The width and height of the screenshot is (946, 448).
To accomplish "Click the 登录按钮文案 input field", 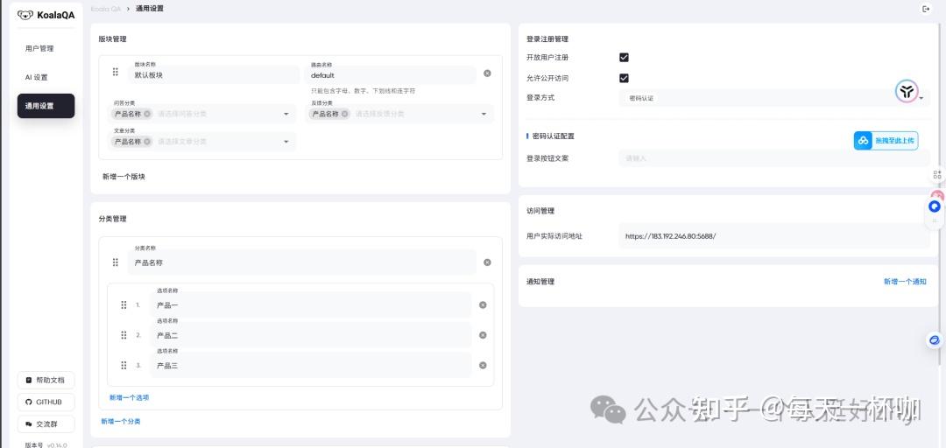I will pyautogui.click(x=774, y=158).
